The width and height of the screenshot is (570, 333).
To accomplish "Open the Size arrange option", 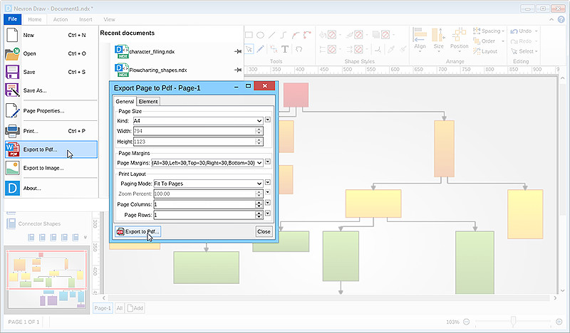I will point(439,40).
